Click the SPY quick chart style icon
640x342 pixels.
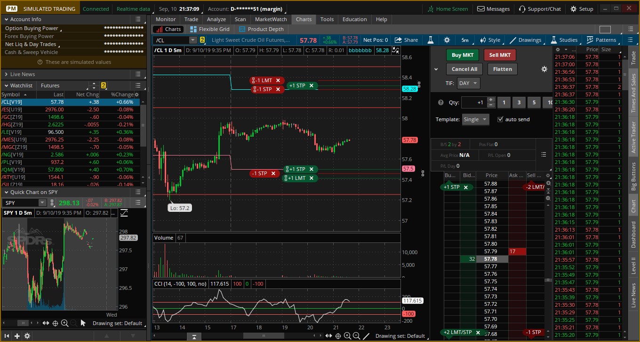(124, 213)
